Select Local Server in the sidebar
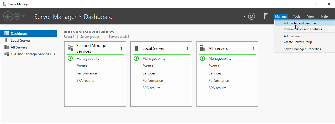This screenshot has width=335, height=124. [28, 40]
